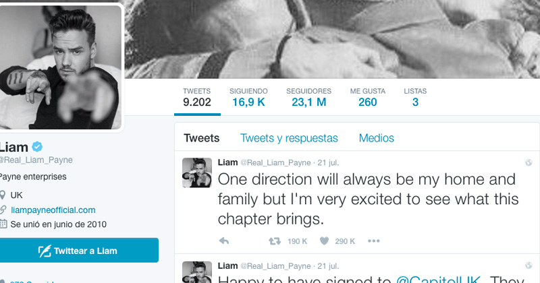Open the liampayneofficial.com link

click(53, 210)
